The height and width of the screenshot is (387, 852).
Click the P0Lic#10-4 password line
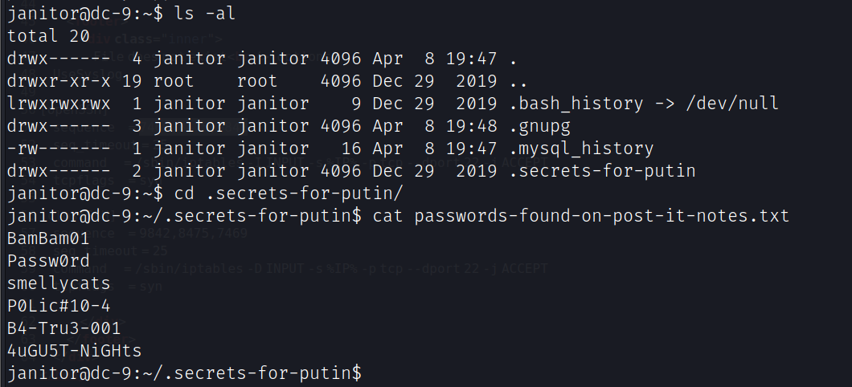tap(57, 306)
